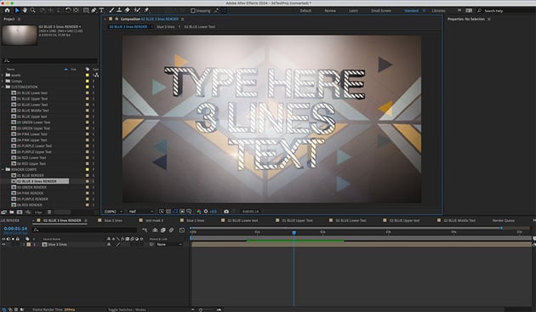Screen dimensions: 536x312
Task: Toggle mask and shape path visibility in viewer
Action: point(175,212)
